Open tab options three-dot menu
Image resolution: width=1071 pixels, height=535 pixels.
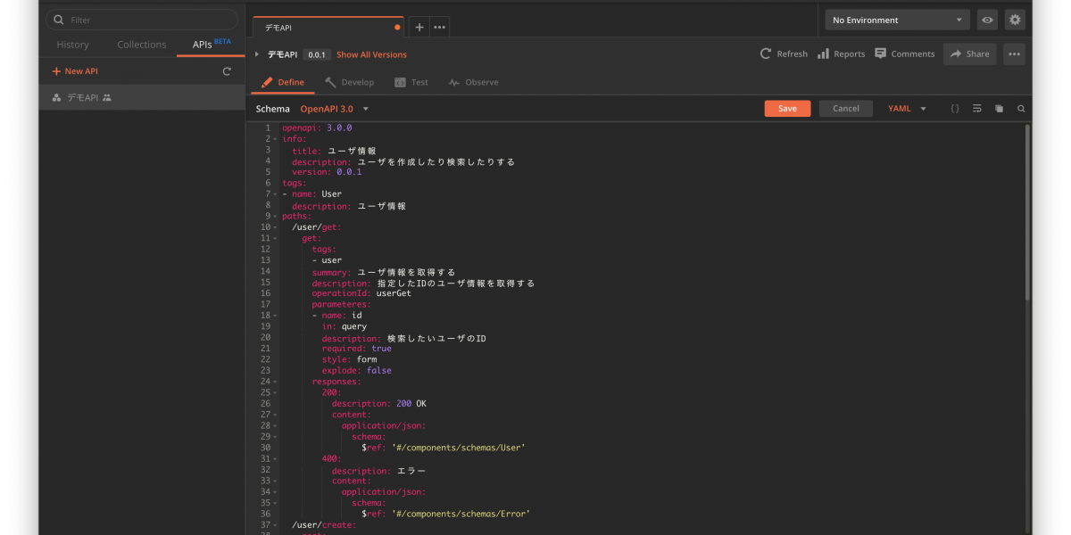439,28
